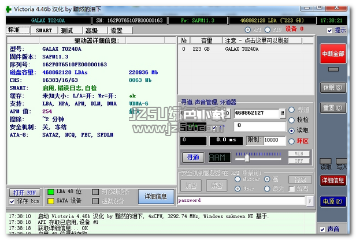Click the 擦除 button
The image size is (356, 240).
300,180
